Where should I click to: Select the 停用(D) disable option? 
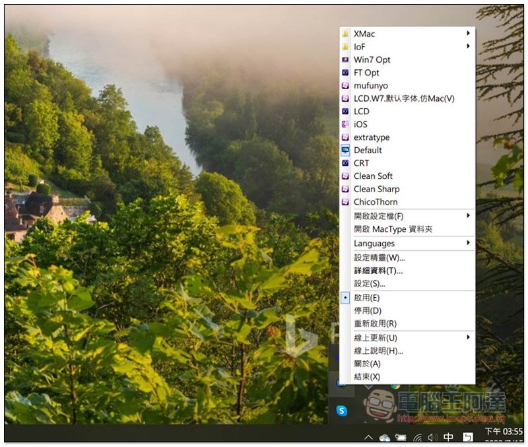click(x=407, y=310)
